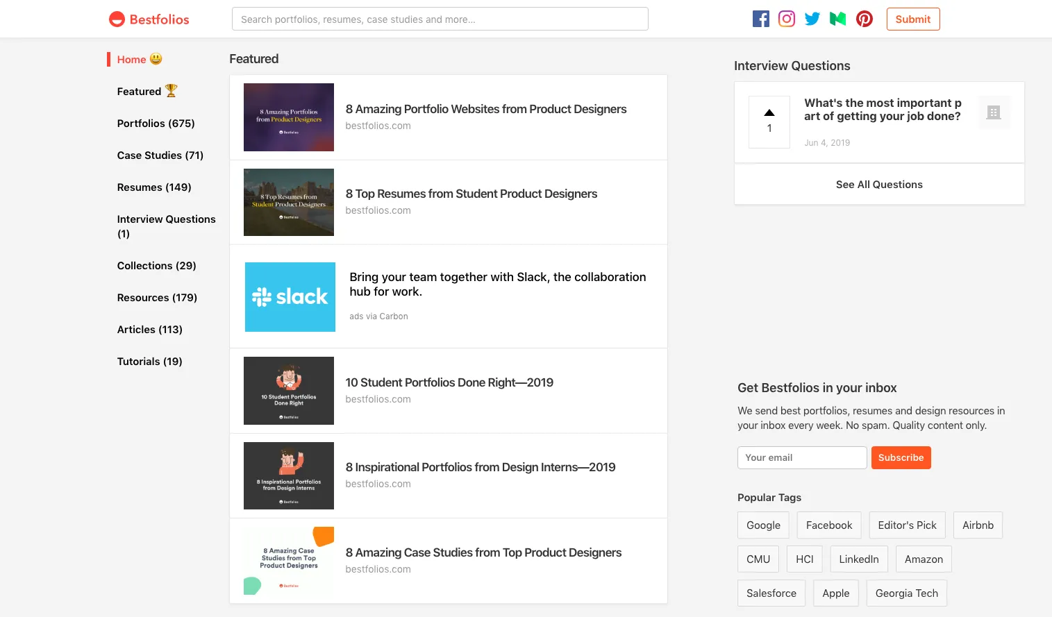Select the Facebook tag
The width and height of the screenshot is (1052, 617).
(829, 525)
